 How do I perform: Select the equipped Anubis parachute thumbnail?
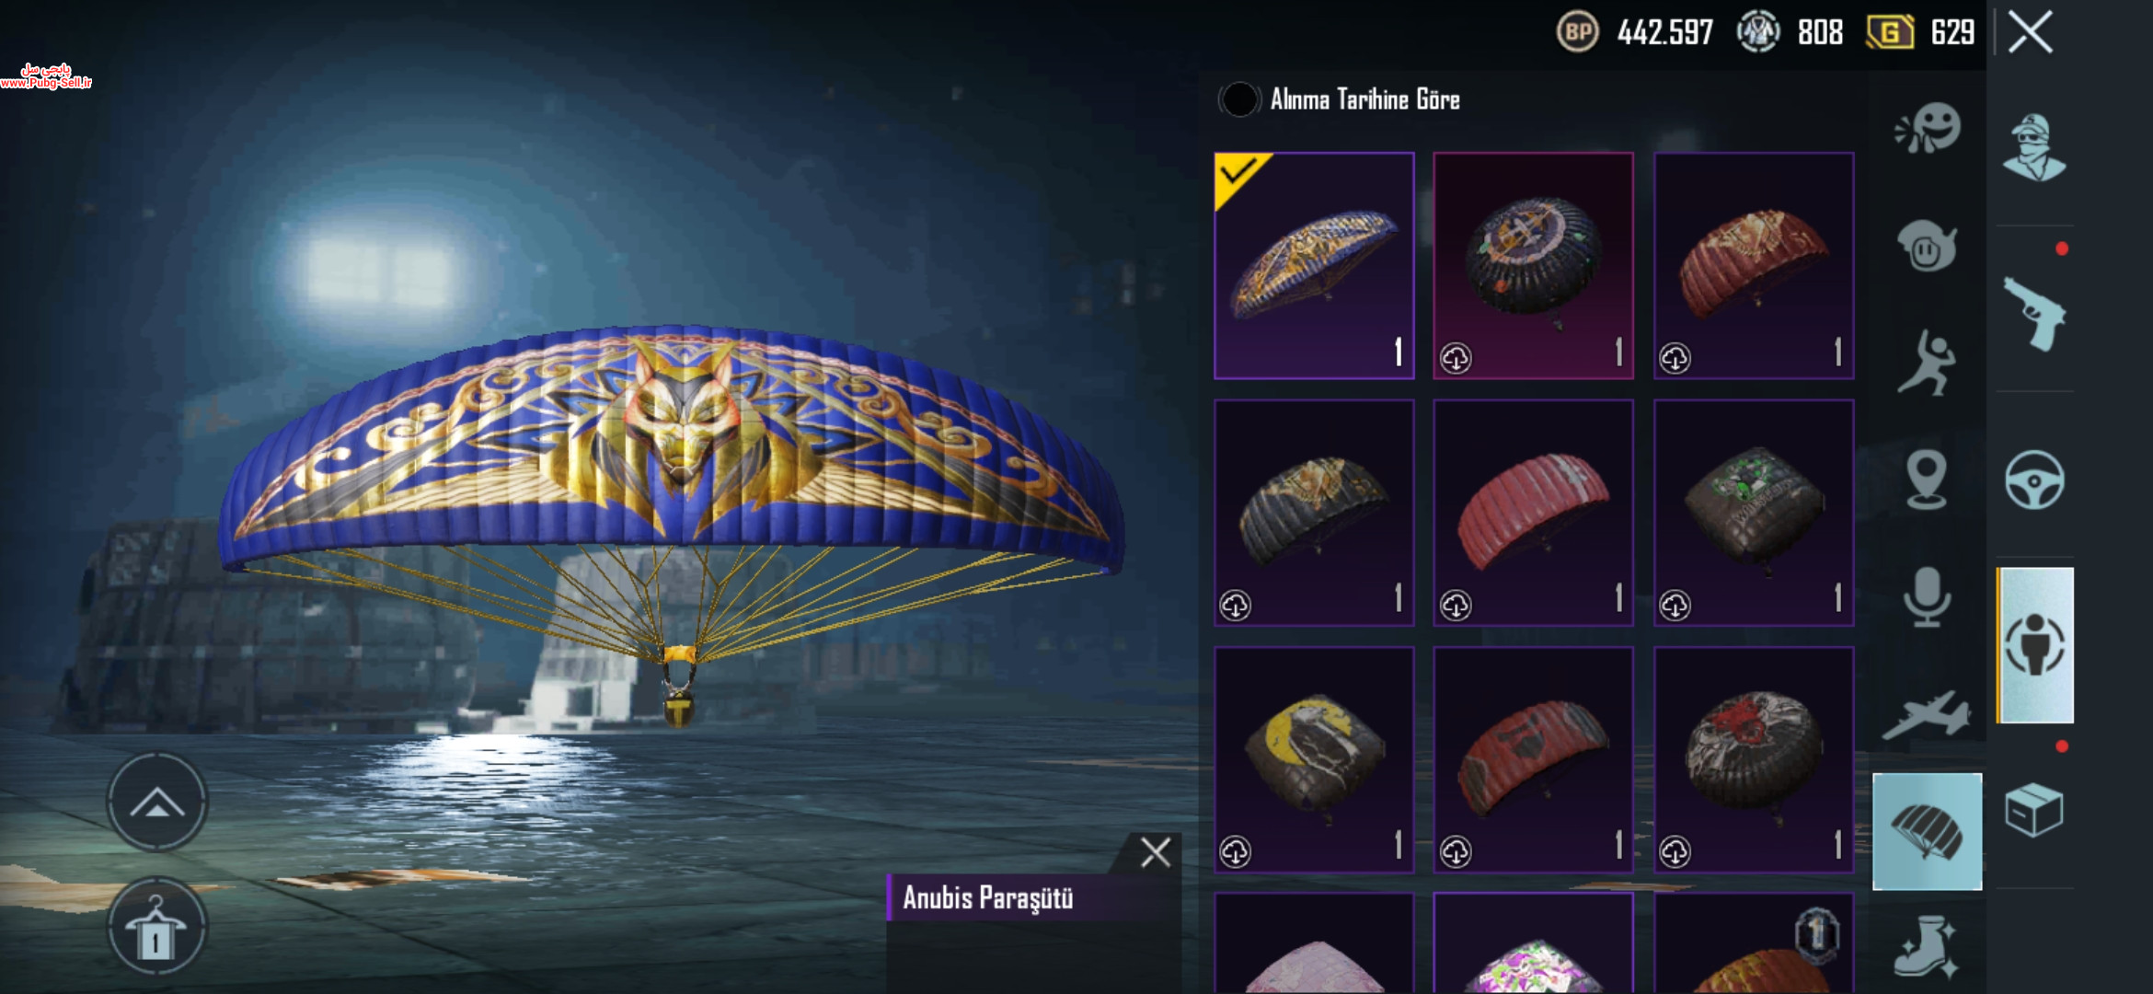pyautogui.click(x=1314, y=265)
